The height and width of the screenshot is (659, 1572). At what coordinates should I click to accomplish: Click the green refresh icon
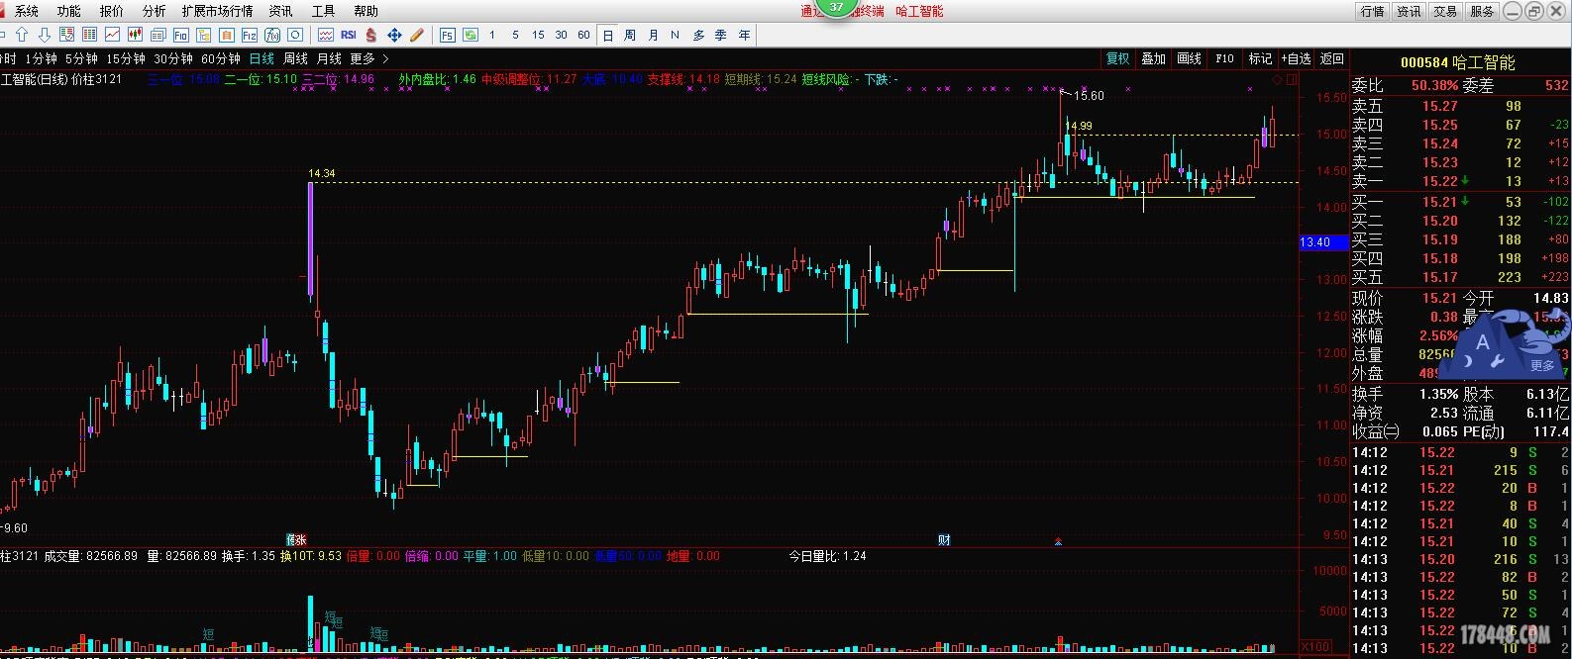470,35
